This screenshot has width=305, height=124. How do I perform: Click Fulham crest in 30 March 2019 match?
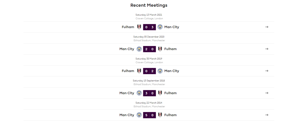click(139, 71)
